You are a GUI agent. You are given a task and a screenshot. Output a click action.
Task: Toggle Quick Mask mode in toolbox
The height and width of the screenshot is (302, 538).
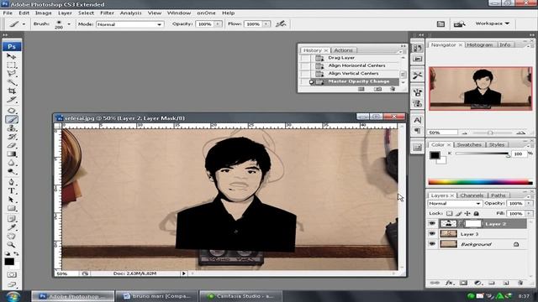click(x=11, y=274)
